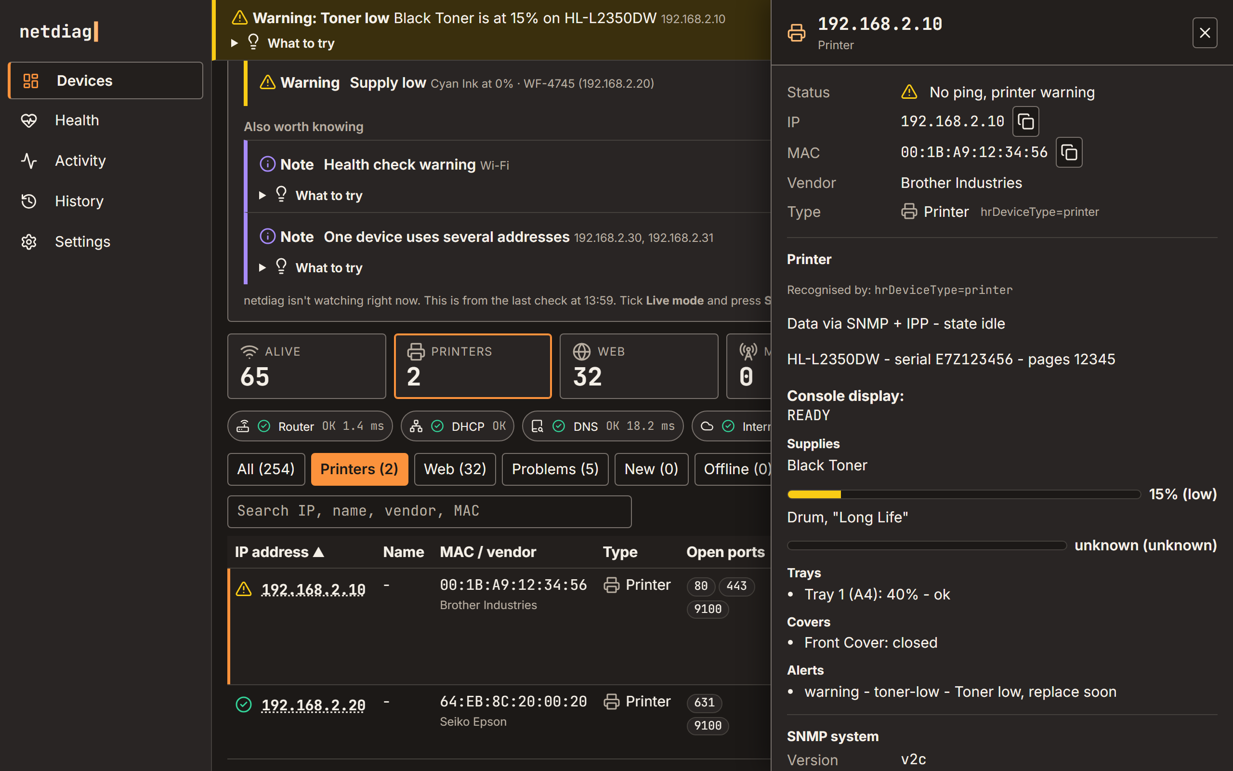Open History via the clock icon

point(29,201)
